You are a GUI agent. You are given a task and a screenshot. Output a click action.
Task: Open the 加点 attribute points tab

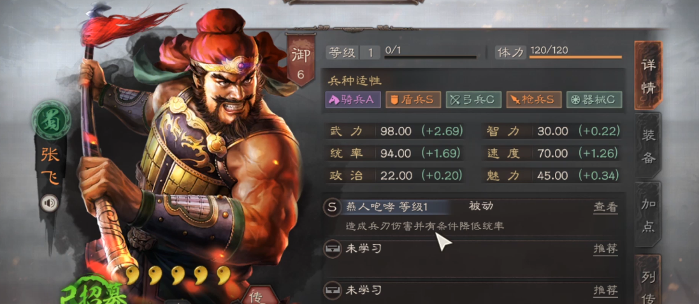pyautogui.click(x=649, y=215)
